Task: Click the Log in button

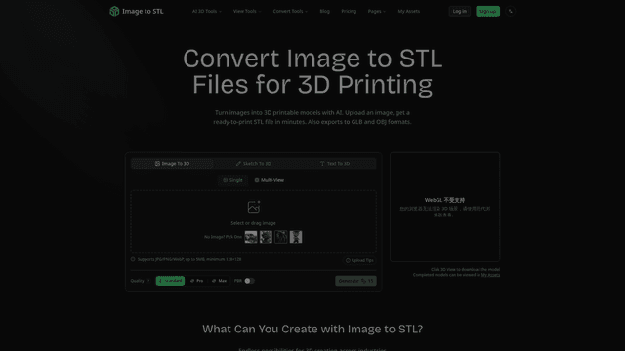Action: 460,11
